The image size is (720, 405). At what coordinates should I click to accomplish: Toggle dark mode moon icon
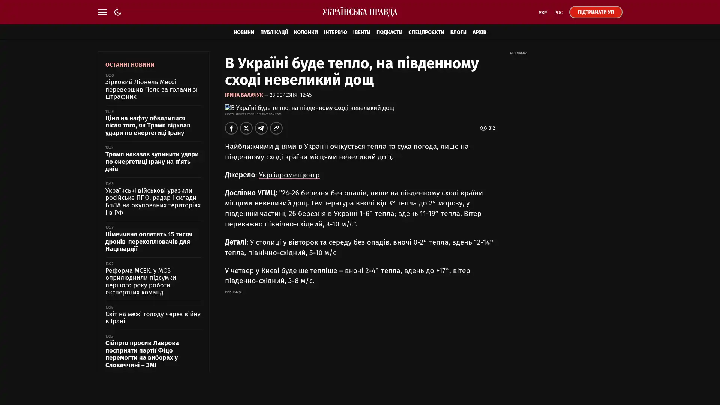pos(118,12)
